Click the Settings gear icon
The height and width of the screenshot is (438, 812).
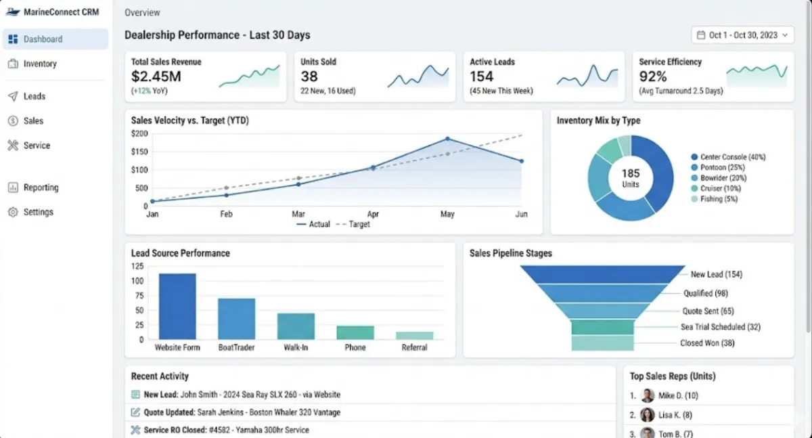coord(13,212)
